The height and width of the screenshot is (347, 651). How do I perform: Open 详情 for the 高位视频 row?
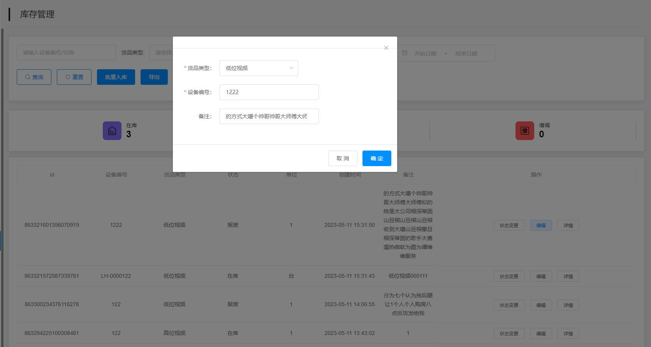tap(568, 333)
